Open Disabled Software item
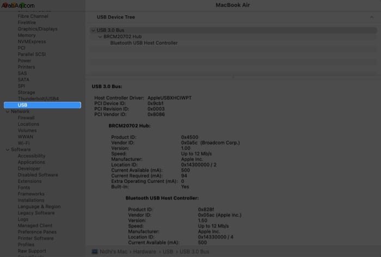This screenshot has height=257, width=381. (x=38, y=175)
